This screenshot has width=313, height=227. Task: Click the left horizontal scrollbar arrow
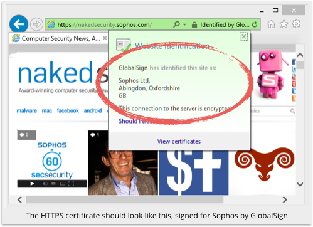point(19,199)
